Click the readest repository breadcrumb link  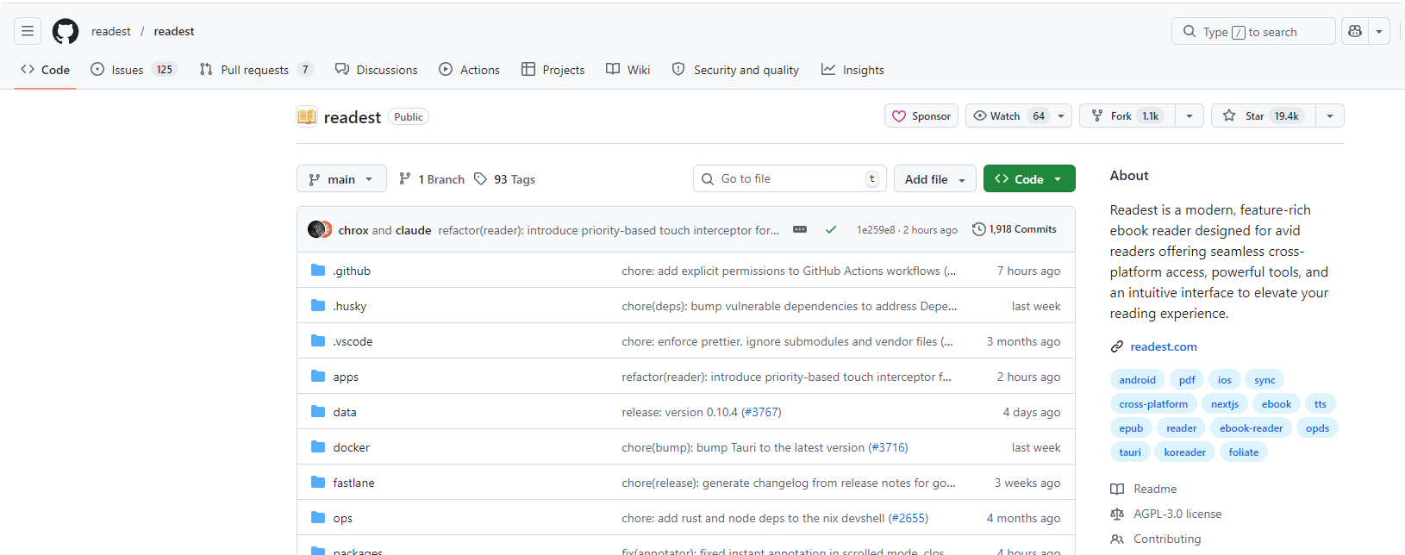click(174, 31)
